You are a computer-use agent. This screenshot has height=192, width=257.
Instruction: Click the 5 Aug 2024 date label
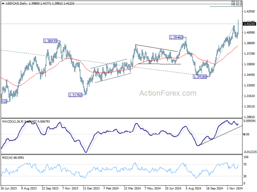[194, 189]
